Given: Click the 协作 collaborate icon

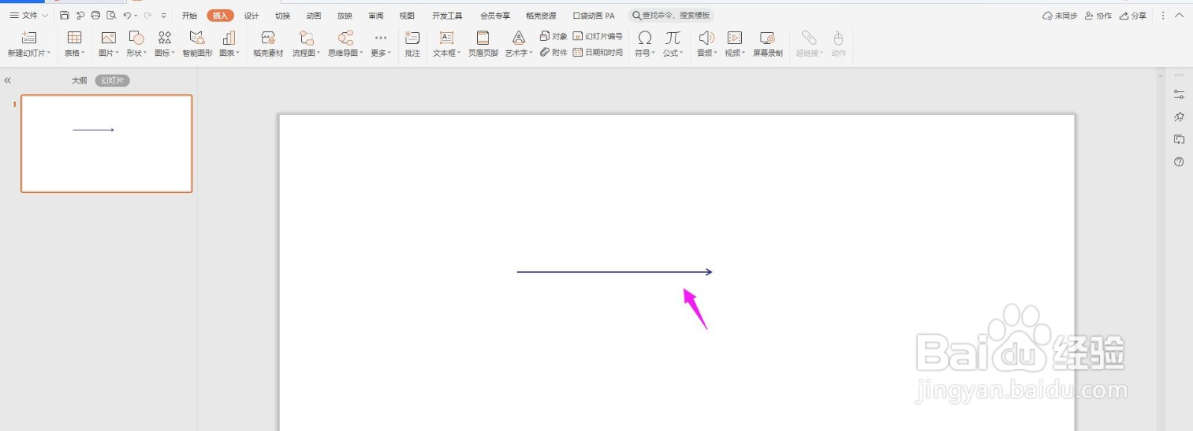Looking at the screenshot, I should (x=1098, y=16).
